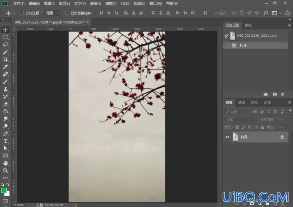The height and width of the screenshot is (207, 293).
Task: Select the History Brush tool
Action: (x=5, y=96)
